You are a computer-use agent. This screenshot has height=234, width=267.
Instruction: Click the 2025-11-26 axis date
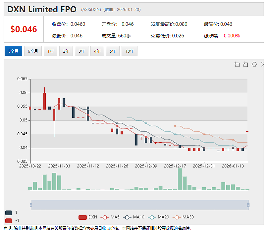click(117, 166)
